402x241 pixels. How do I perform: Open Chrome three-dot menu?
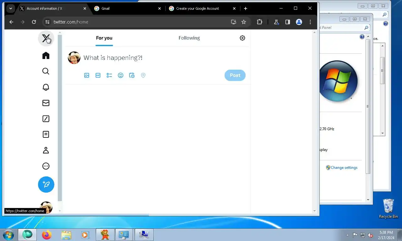[x=310, y=22]
